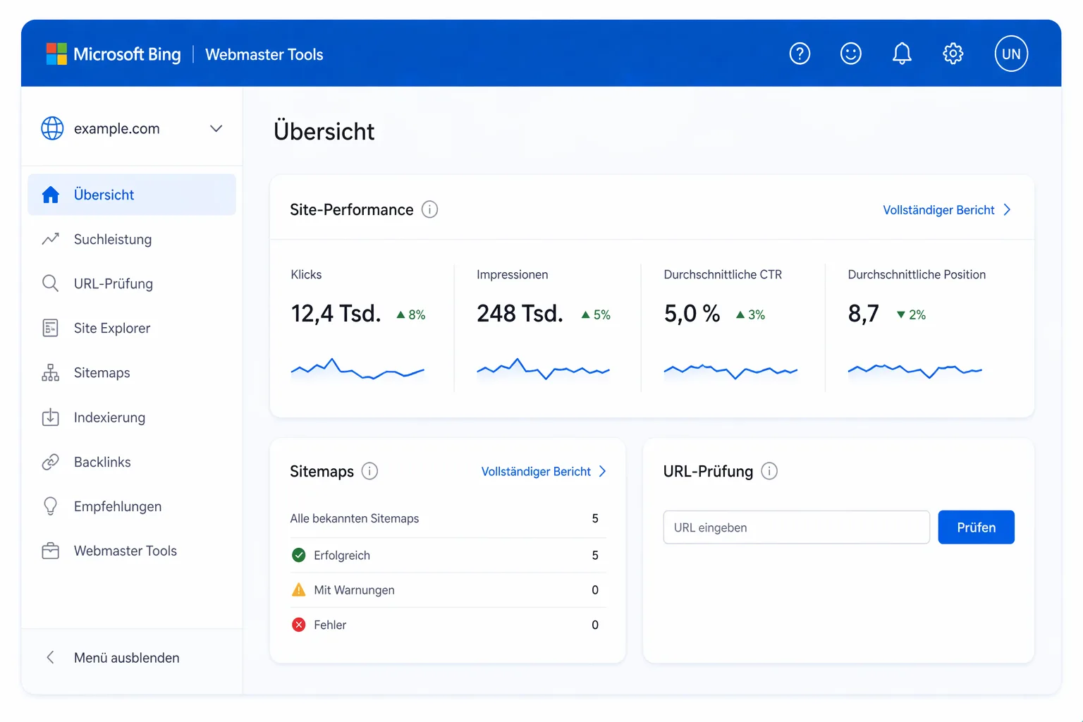
Task: Click the Backlinks chain icon
Action: [51, 462]
